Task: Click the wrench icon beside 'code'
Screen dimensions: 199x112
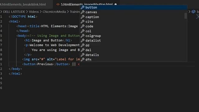Action: click(x=83, y=26)
